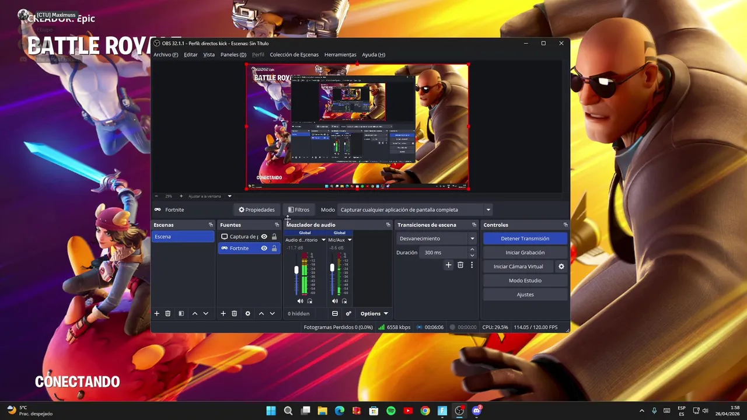Viewport: 747px width, 420px height.
Task: Zoom in the preview with plus icon
Action: (x=181, y=196)
